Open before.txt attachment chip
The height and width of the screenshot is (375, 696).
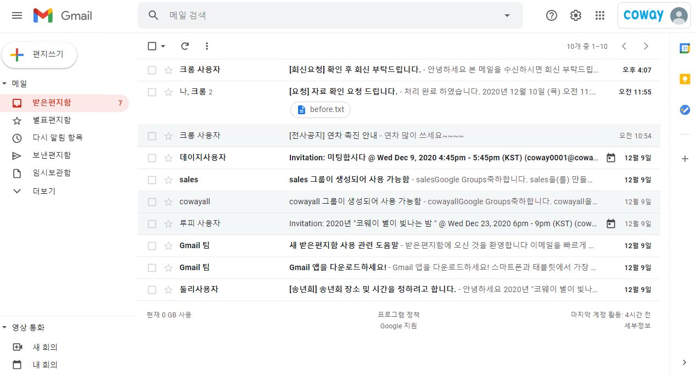(x=321, y=110)
